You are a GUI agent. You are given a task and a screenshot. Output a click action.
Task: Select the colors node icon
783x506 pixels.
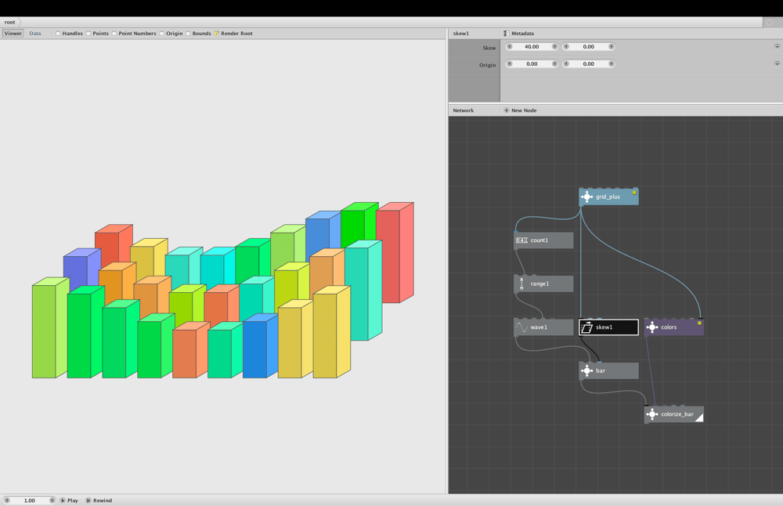pyautogui.click(x=651, y=327)
